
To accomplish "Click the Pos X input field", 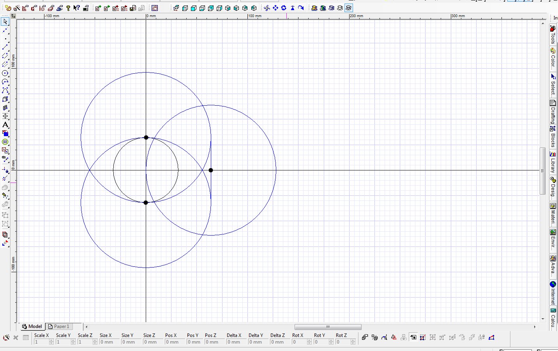I will [175, 342].
